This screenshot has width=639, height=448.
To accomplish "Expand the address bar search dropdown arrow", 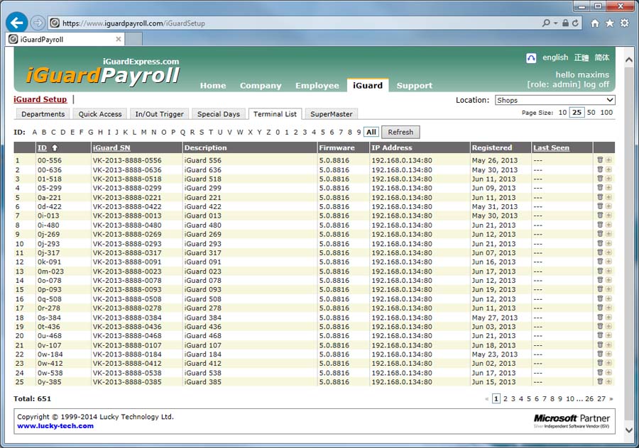I will tap(555, 23).
